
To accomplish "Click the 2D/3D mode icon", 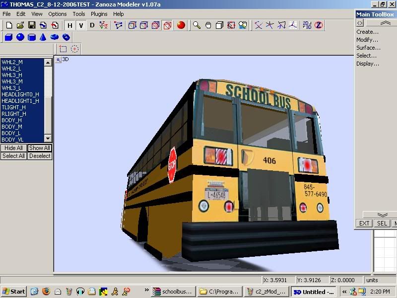I will [x=307, y=25].
